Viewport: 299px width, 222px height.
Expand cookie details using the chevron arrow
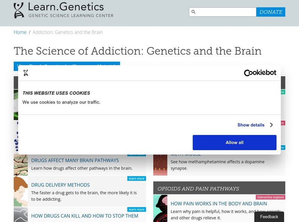(x=271, y=125)
